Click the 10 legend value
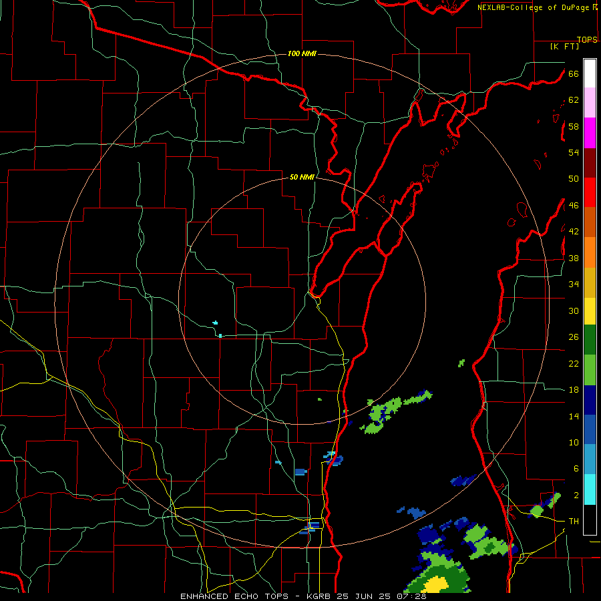 point(574,443)
